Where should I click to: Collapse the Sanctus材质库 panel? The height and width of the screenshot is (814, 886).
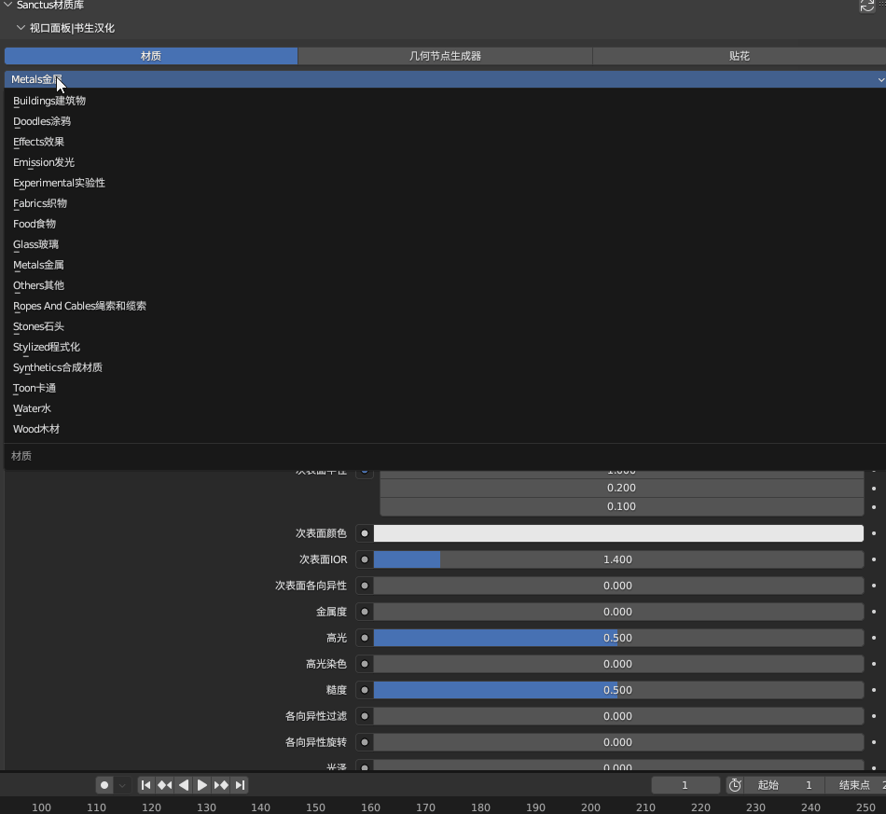(7, 5)
